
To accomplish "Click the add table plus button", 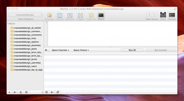I will tap(10, 92).
